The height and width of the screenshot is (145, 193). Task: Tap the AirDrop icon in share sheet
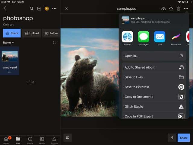pyautogui.click(x=127, y=37)
